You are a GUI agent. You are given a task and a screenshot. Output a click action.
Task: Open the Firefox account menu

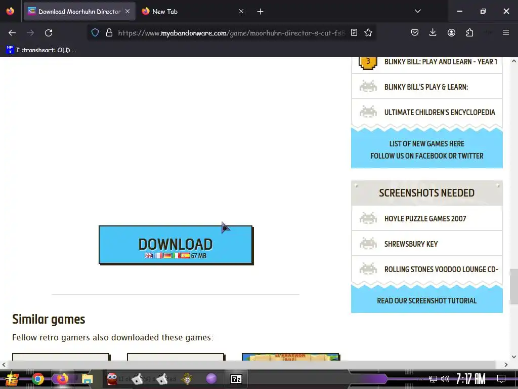(x=451, y=33)
